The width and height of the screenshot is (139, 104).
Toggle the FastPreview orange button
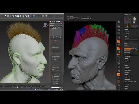[127, 49]
